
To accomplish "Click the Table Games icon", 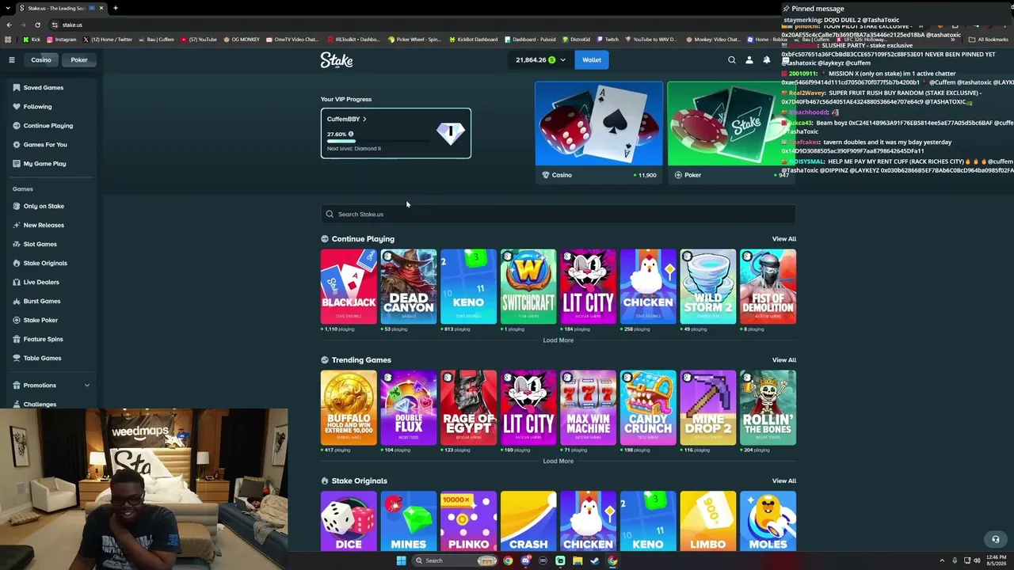I will 17,359.
